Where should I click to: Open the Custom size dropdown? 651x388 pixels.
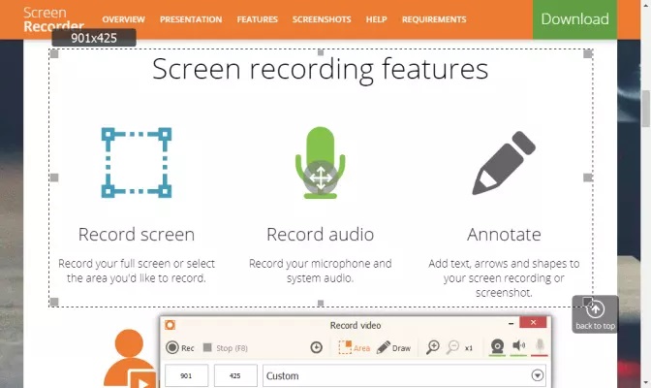(x=404, y=375)
